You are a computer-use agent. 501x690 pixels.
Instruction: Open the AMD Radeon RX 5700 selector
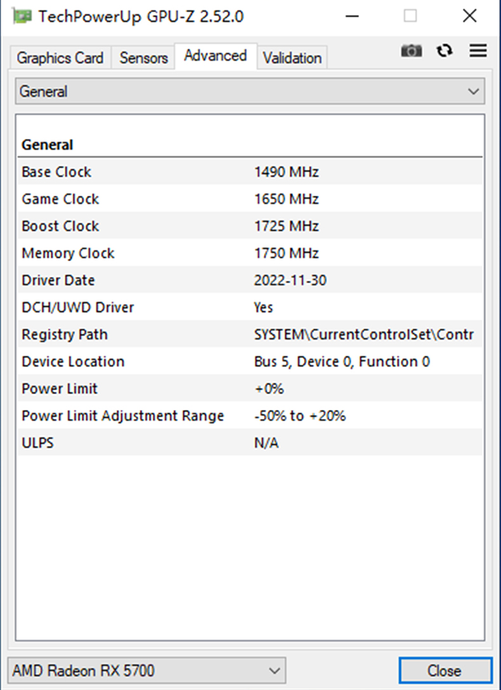(x=146, y=670)
